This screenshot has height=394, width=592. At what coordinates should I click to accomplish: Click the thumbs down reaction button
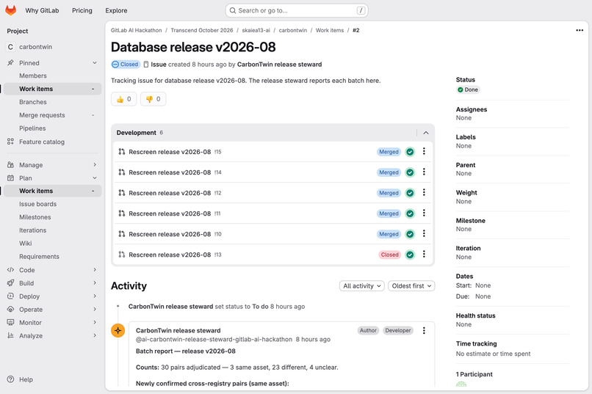(153, 99)
